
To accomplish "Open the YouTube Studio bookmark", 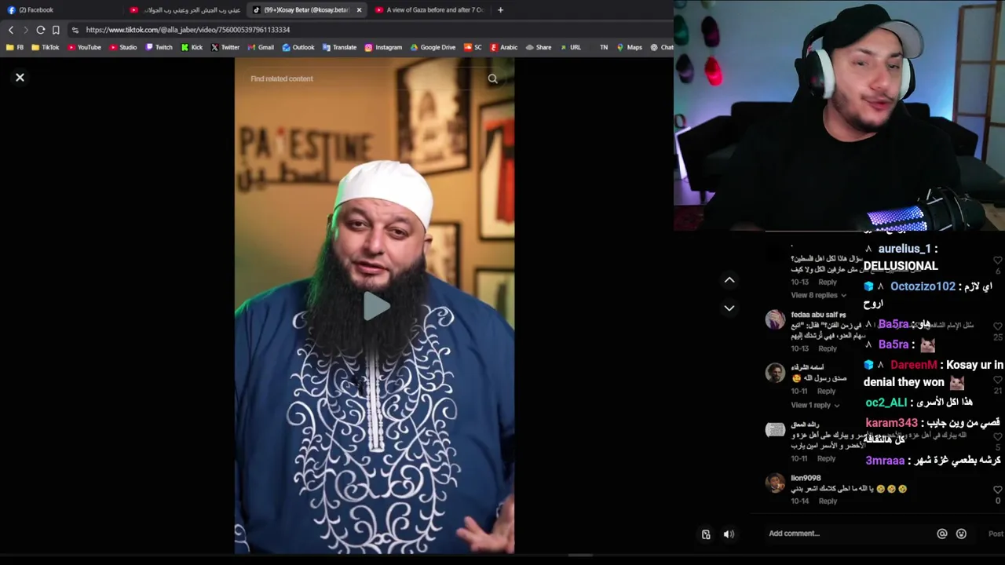I will [123, 47].
